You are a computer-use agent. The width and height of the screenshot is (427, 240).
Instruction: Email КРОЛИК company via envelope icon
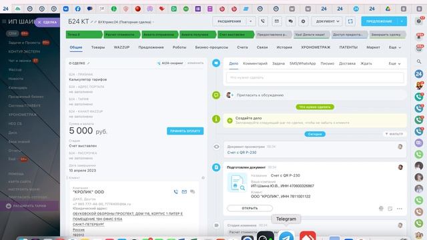184,192
